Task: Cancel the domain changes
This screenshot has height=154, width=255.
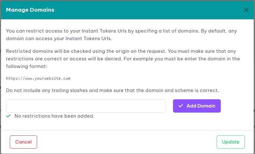Action: [23, 142]
